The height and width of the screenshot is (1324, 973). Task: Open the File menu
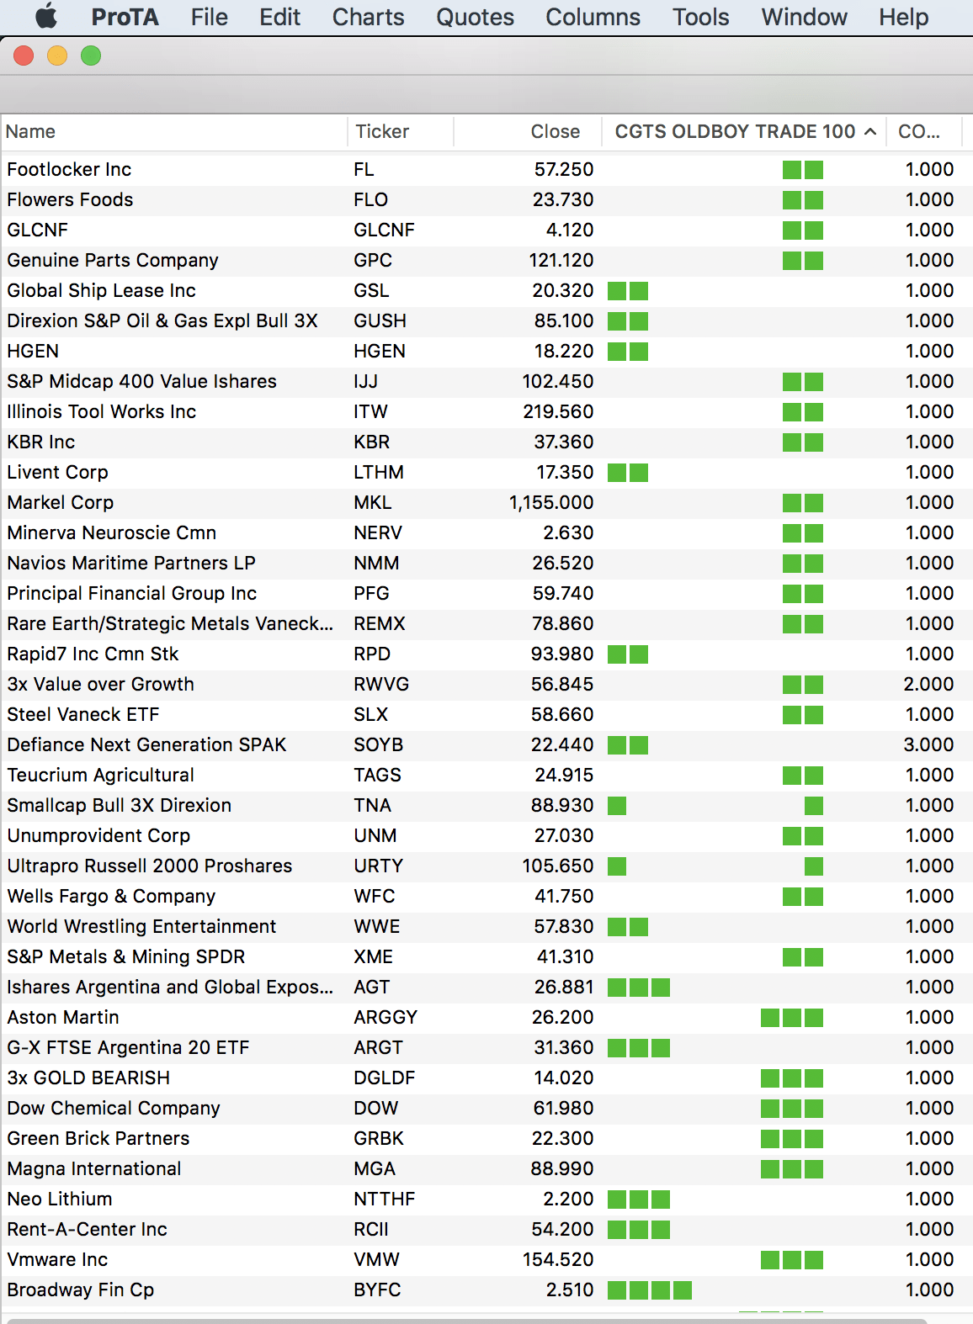(209, 17)
